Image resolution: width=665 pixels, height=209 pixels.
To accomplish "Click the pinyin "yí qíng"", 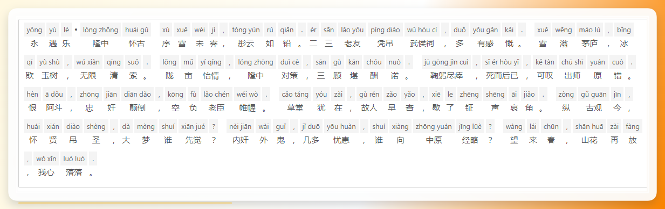I will (x=211, y=62).
